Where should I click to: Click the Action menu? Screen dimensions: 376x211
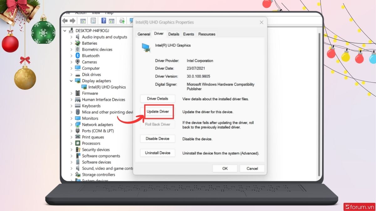click(x=81, y=13)
